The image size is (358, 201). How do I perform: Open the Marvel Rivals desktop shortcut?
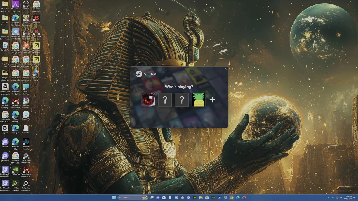tap(16, 116)
